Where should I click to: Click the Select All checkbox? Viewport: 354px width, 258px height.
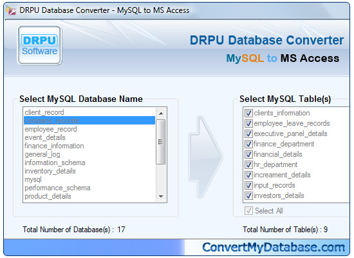click(x=248, y=211)
